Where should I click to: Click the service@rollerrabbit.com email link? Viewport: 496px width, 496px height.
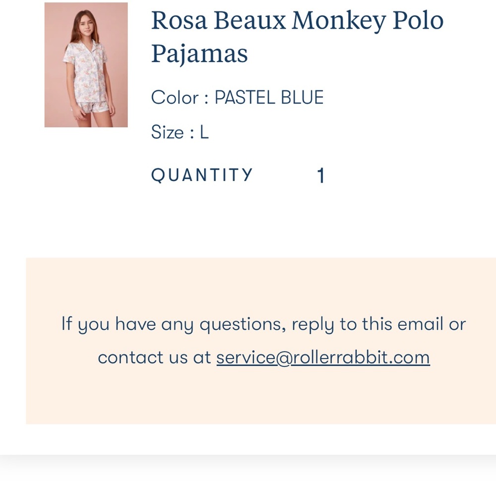point(323,358)
